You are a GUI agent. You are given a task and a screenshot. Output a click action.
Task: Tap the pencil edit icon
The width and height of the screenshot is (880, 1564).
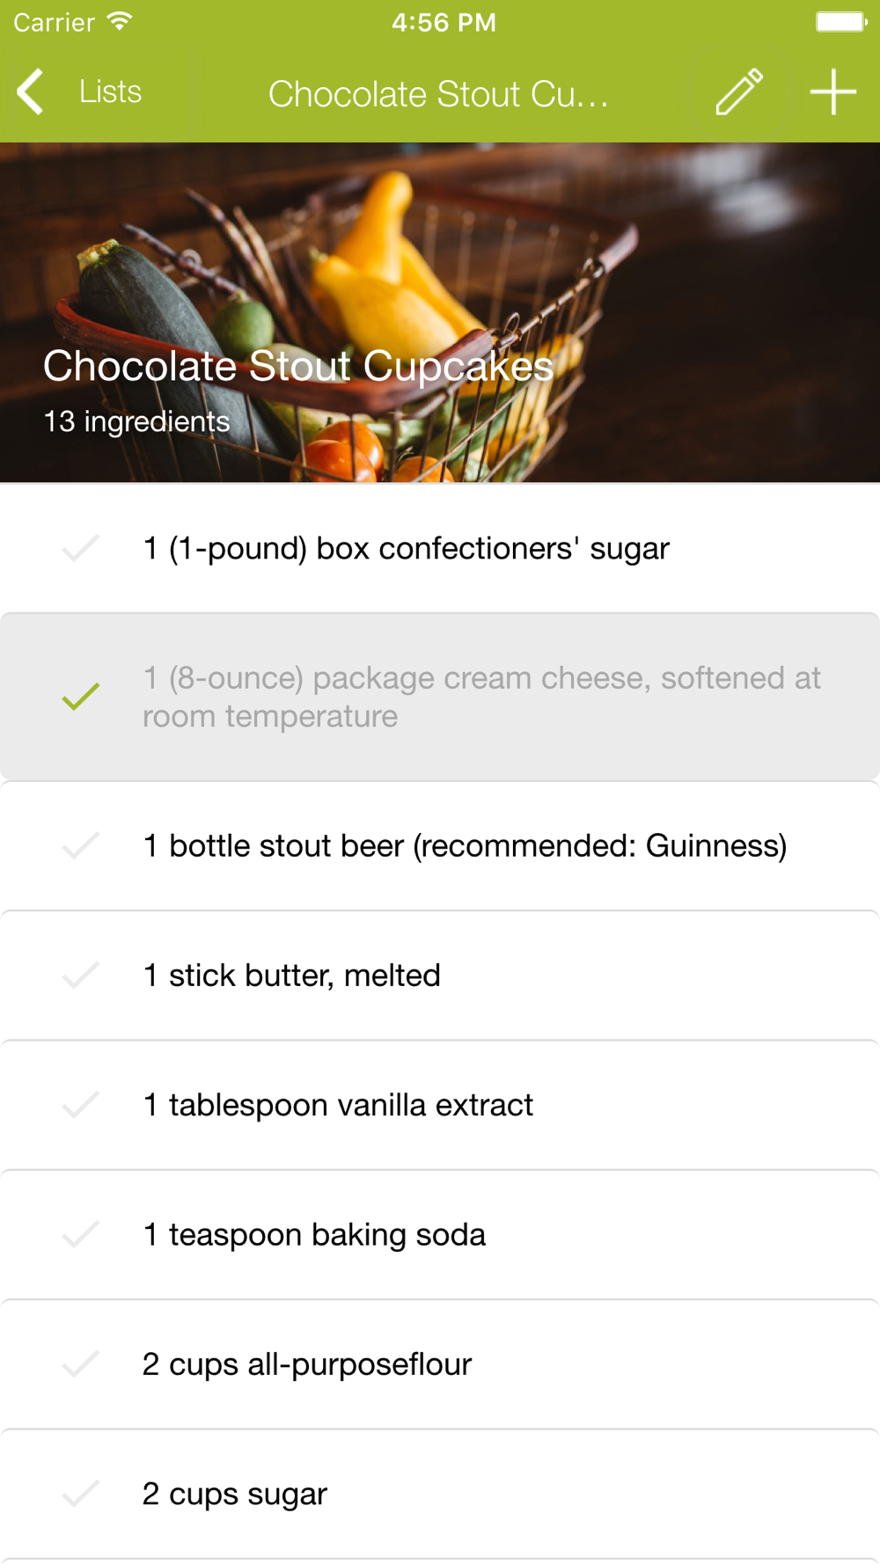click(x=739, y=91)
